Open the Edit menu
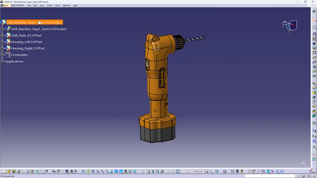This screenshot has width=317, height=178. [x=35, y=6]
